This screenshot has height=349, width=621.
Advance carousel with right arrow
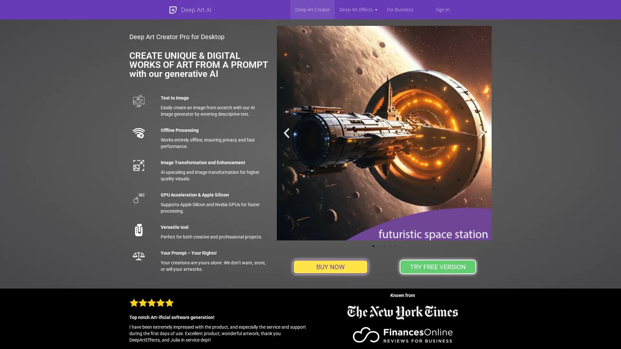point(482,133)
